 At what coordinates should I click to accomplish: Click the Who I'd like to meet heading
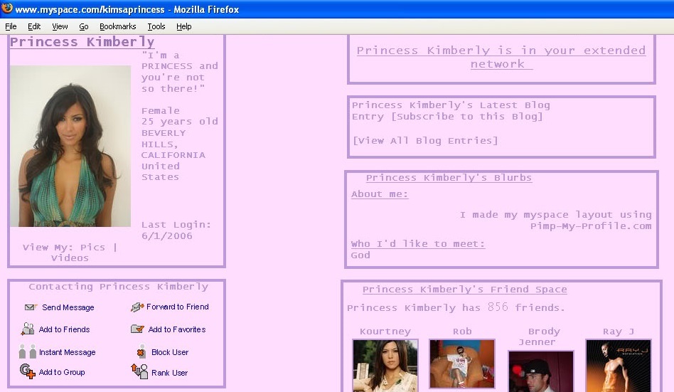418,244
